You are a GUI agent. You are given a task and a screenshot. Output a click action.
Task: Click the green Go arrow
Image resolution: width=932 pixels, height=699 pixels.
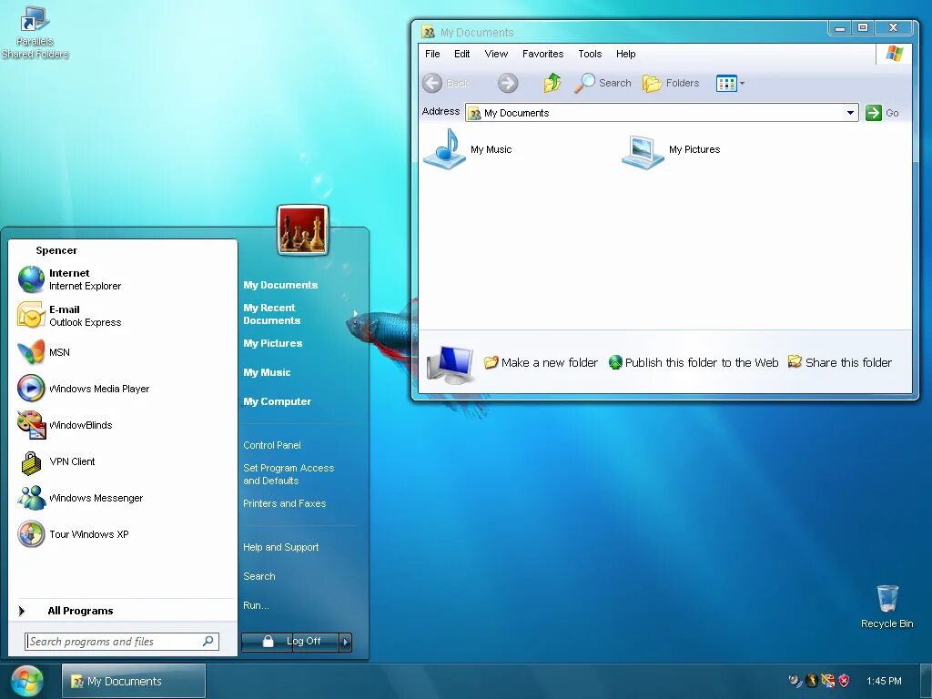[873, 113]
